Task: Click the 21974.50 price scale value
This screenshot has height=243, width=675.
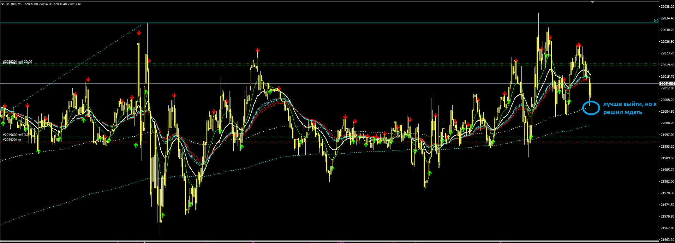Action: [x=667, y=205]
